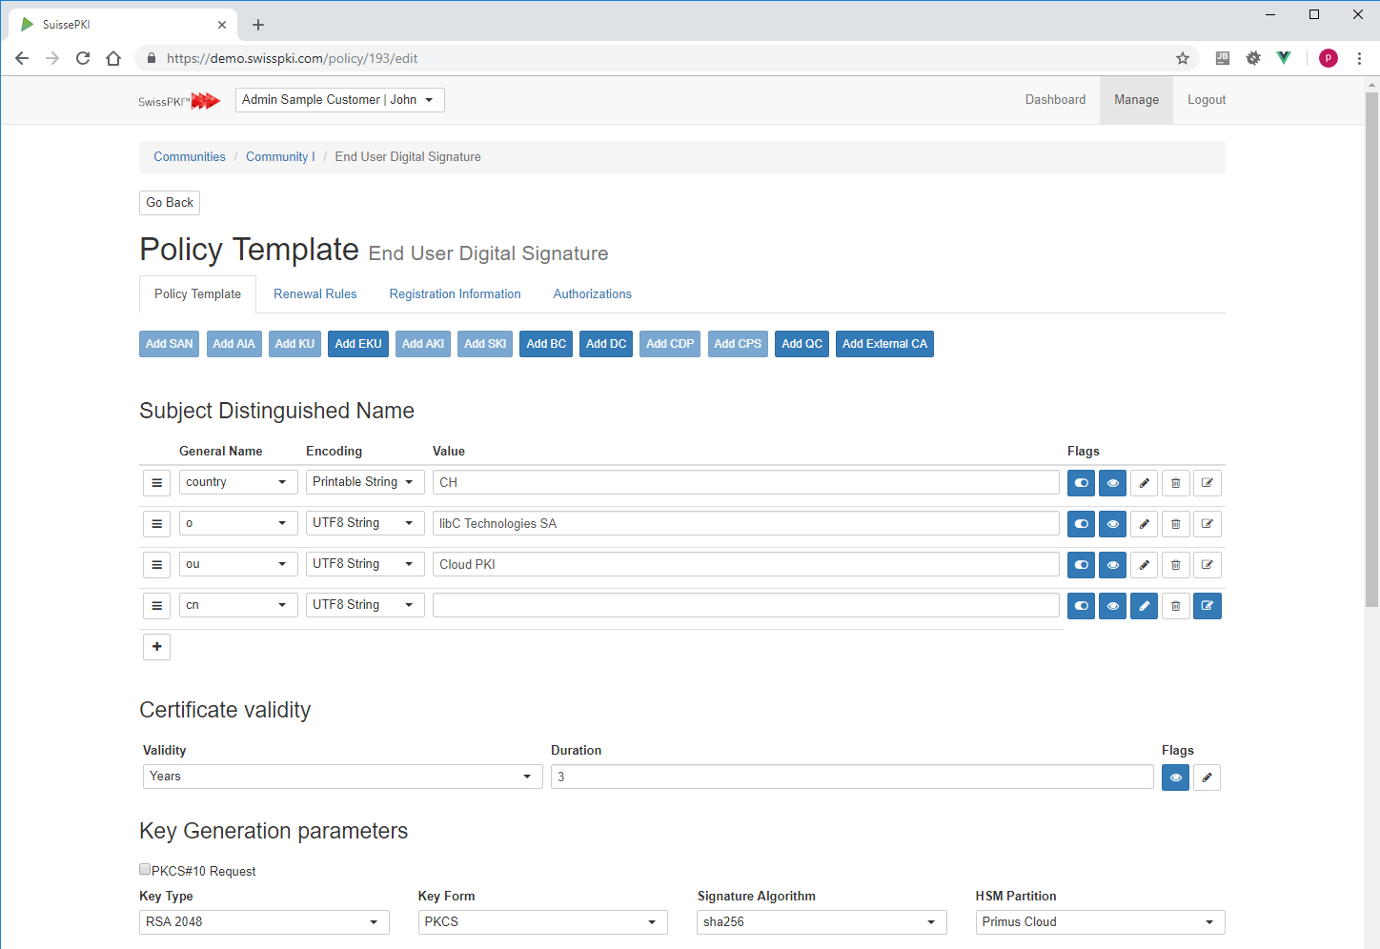Click pencil flag for certificate validity
The width and height of the screenshot is (1380, 949).
click(1207, 777)
